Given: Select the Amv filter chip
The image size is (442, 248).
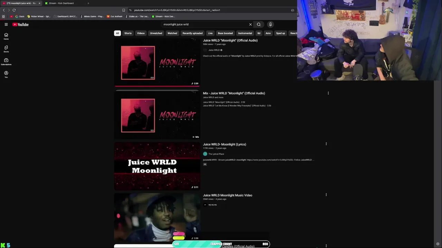Looking at the screenshot, I should tap(268, 33).
